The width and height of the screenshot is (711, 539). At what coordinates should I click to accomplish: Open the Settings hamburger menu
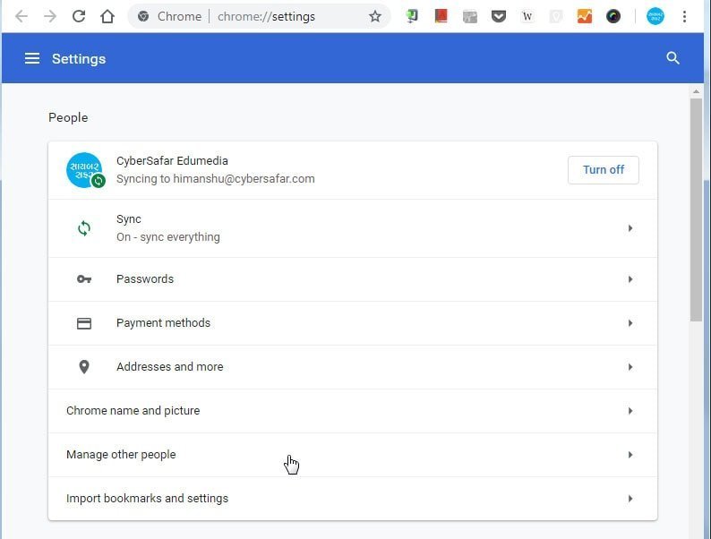tap(32, 58)
